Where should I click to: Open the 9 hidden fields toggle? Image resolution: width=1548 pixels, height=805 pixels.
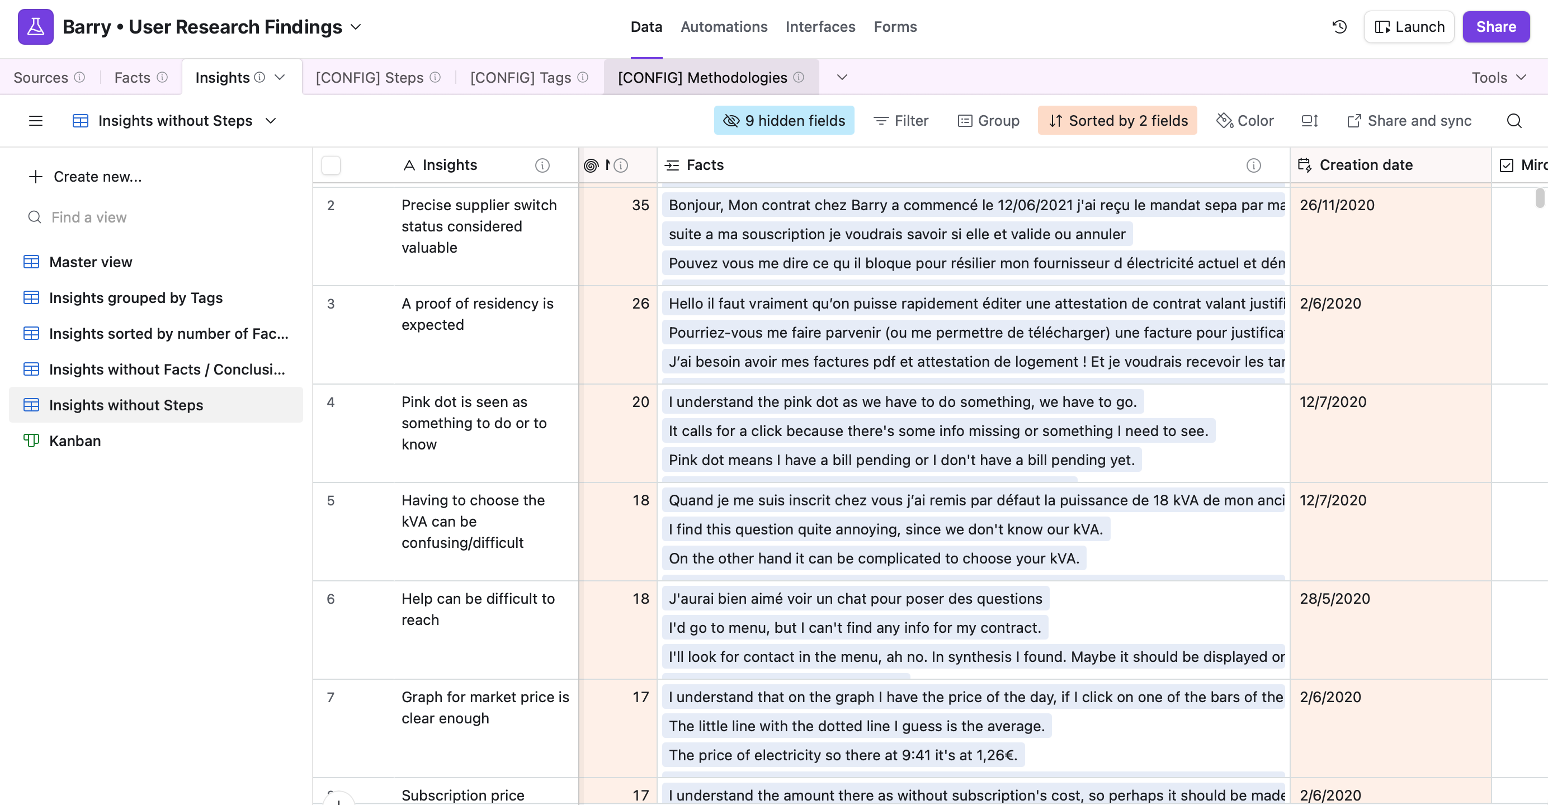click(x=784, y=121)
